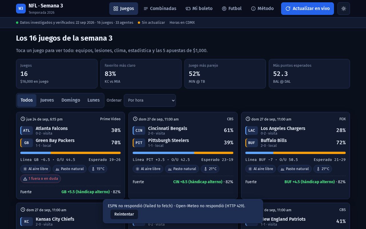Click the LAC team badge

[x=252, y=131]
